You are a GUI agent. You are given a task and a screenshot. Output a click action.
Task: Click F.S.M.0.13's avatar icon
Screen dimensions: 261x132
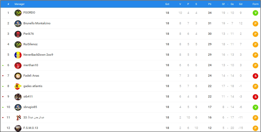click(18, 128)
